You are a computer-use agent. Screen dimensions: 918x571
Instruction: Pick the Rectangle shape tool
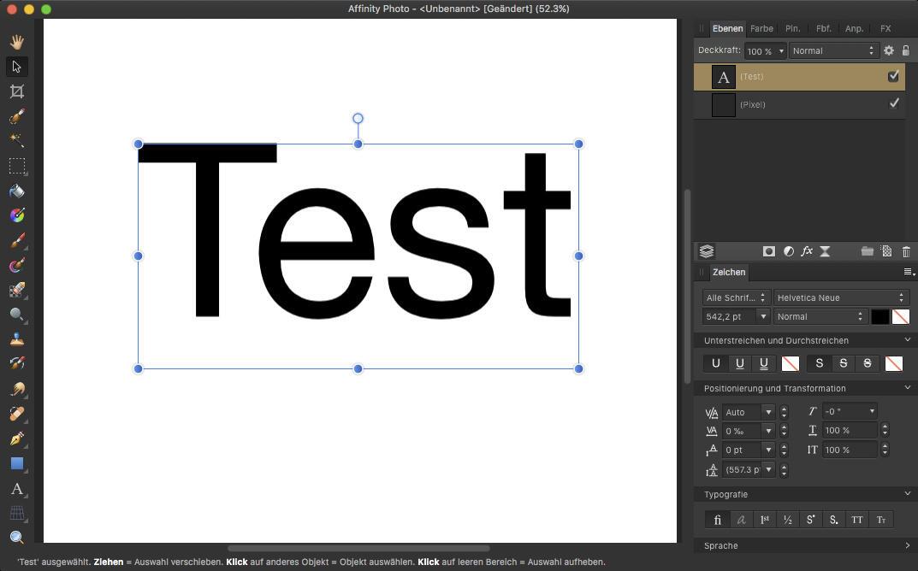[x=16, y=463]
